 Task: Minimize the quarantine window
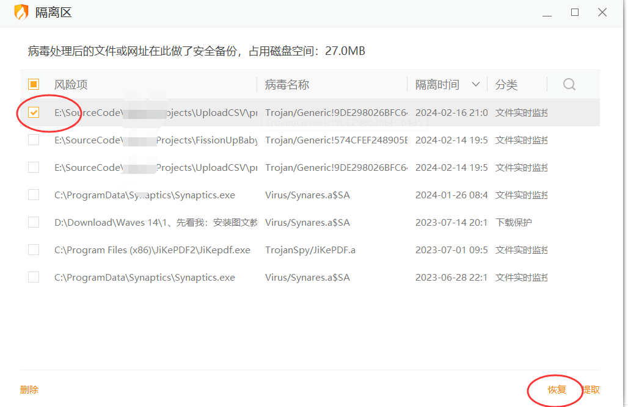(547, 13)
